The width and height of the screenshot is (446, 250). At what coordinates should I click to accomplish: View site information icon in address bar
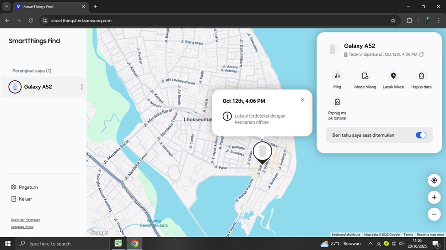click(45, 21)
